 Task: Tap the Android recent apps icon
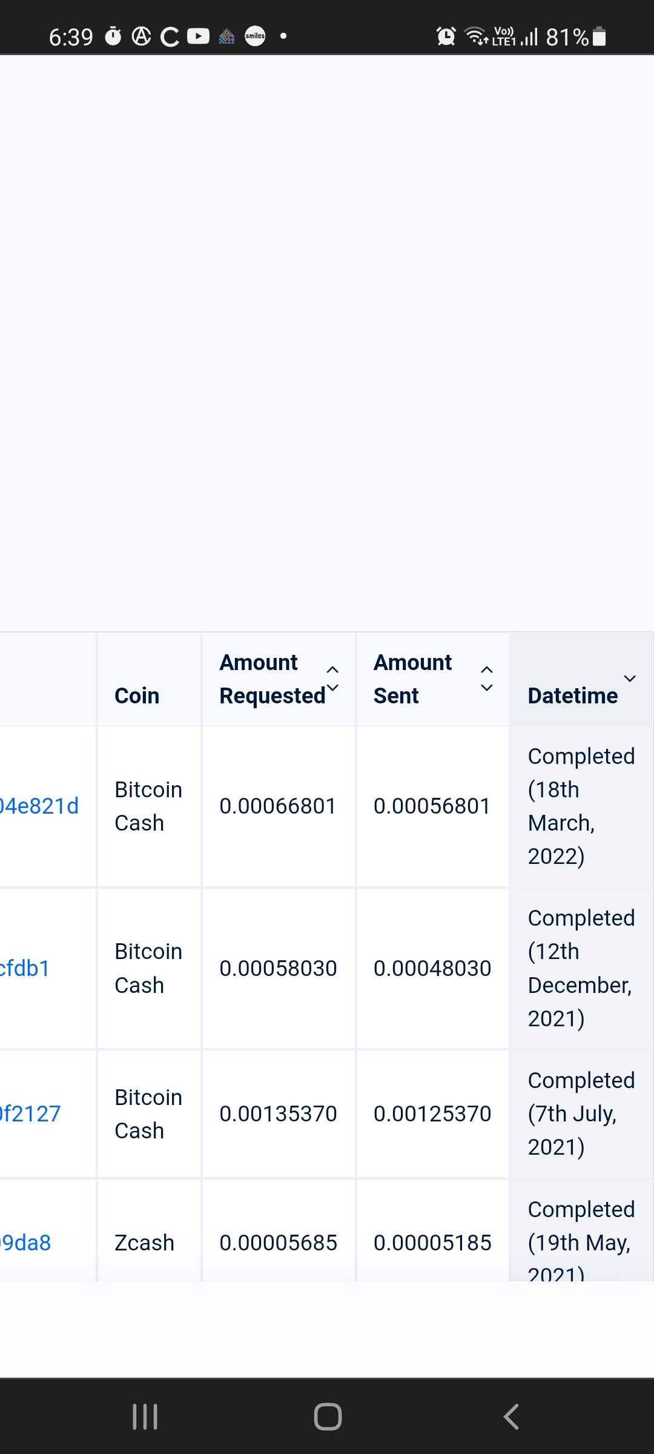coord(145,1416)
